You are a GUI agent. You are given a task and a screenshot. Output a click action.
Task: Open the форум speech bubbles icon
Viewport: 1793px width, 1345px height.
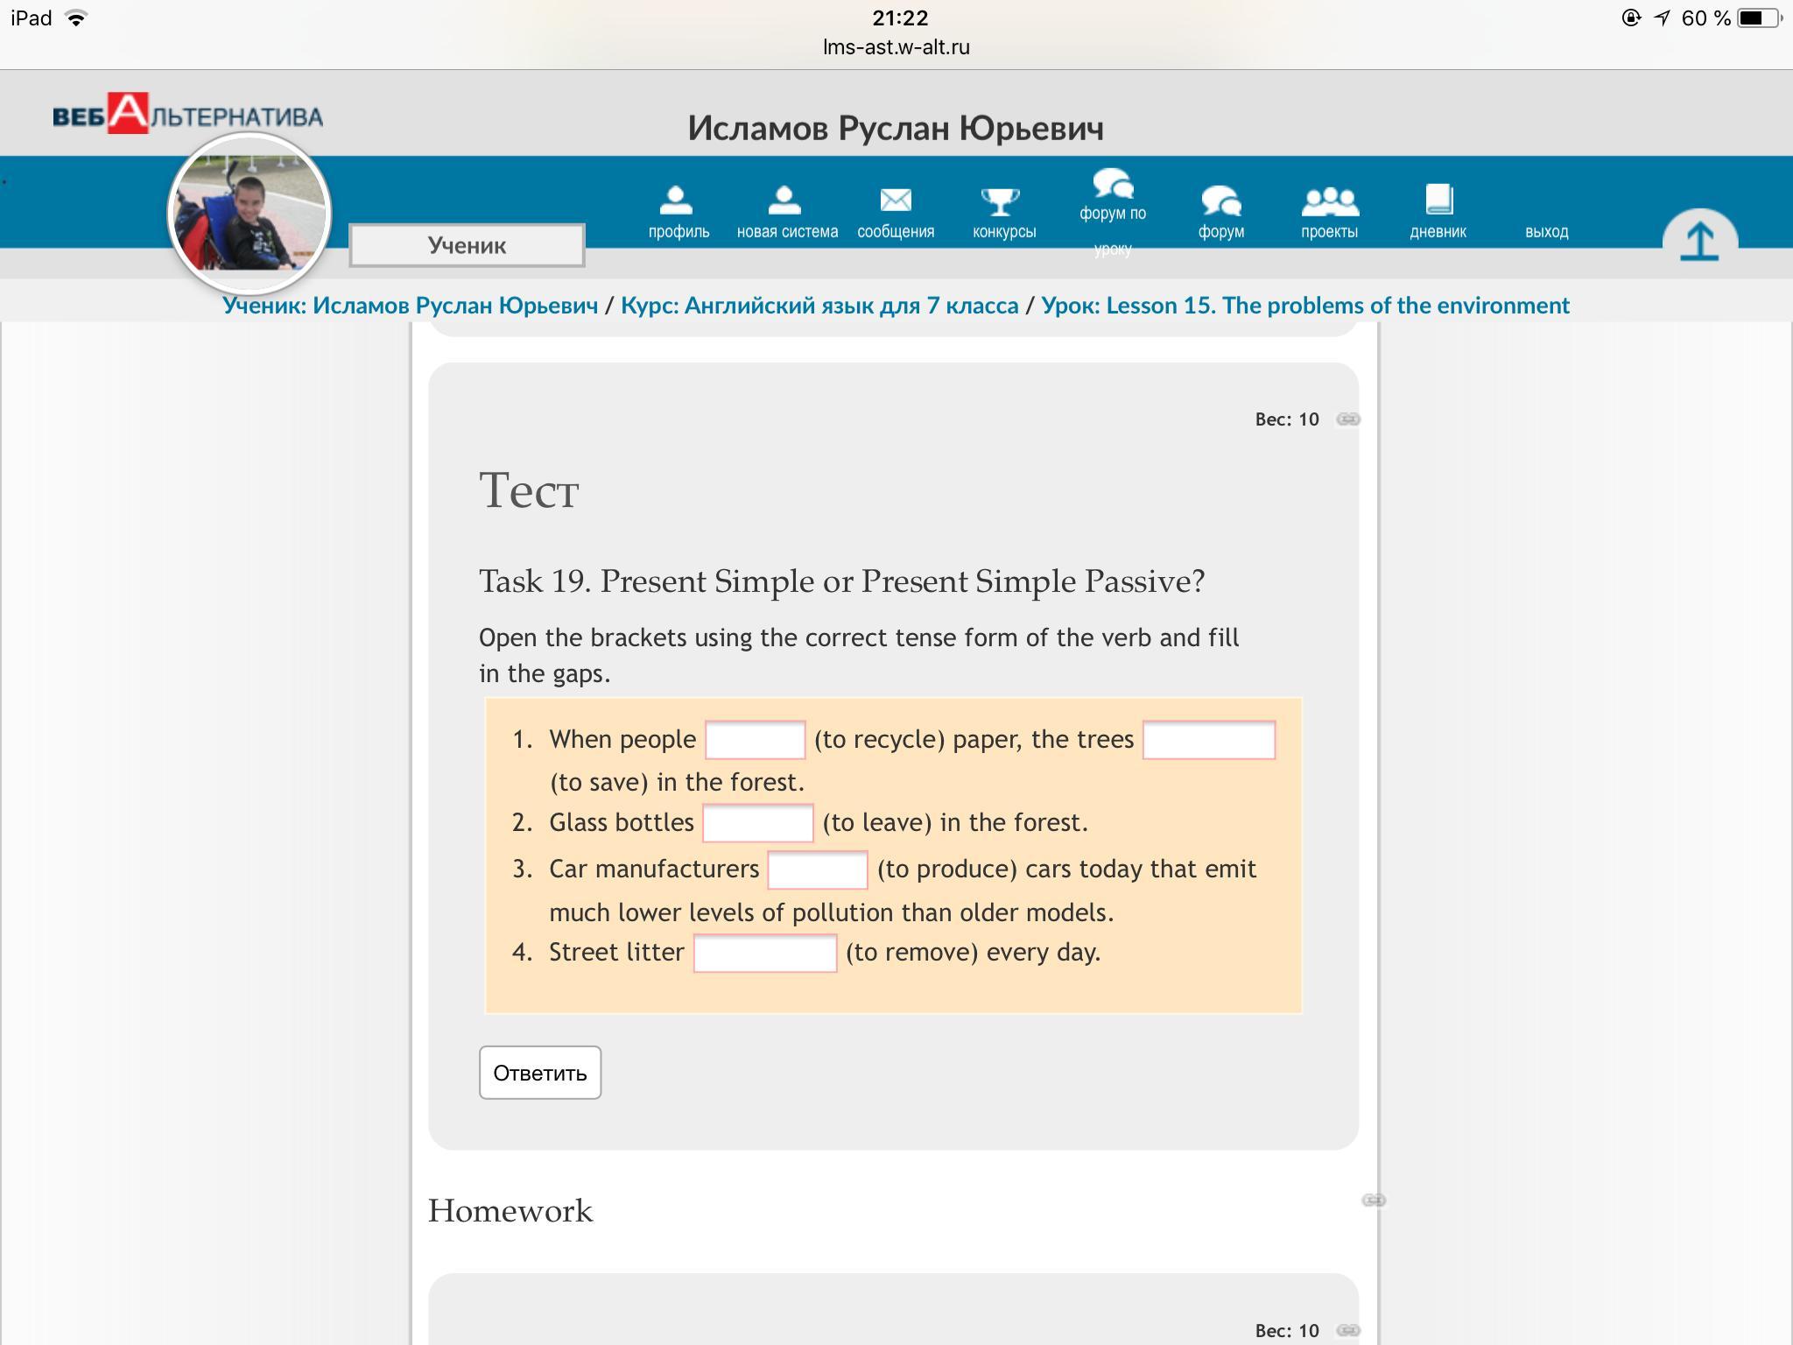[1220, 201]
